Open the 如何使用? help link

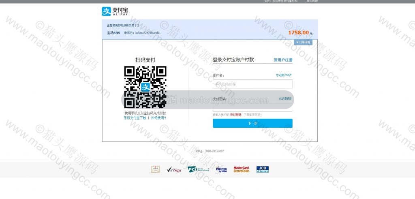(x=158, y=118)
